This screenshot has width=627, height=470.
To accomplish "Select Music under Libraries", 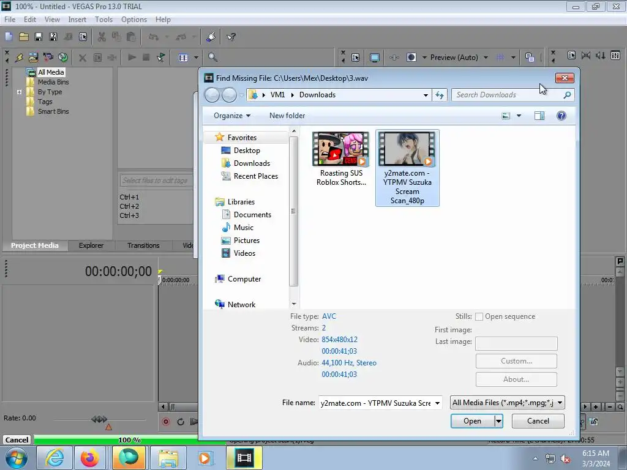I will (243, 228).
